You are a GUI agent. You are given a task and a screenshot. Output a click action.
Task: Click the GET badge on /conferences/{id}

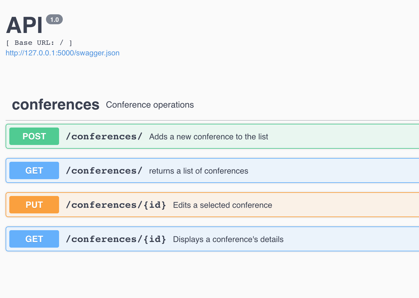point(34,239)
